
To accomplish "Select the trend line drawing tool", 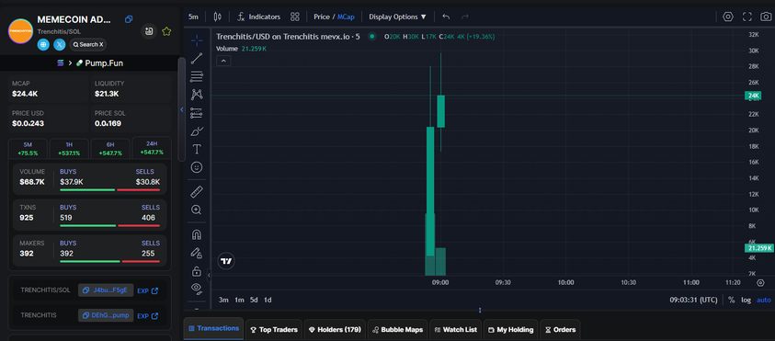I will [196, 58].
